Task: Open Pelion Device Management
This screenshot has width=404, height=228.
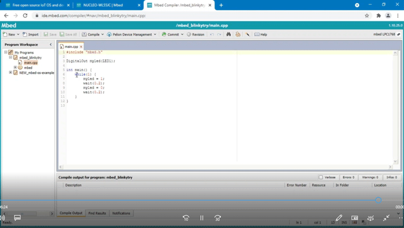Action: pyautogui.click(x=130, y=34)
